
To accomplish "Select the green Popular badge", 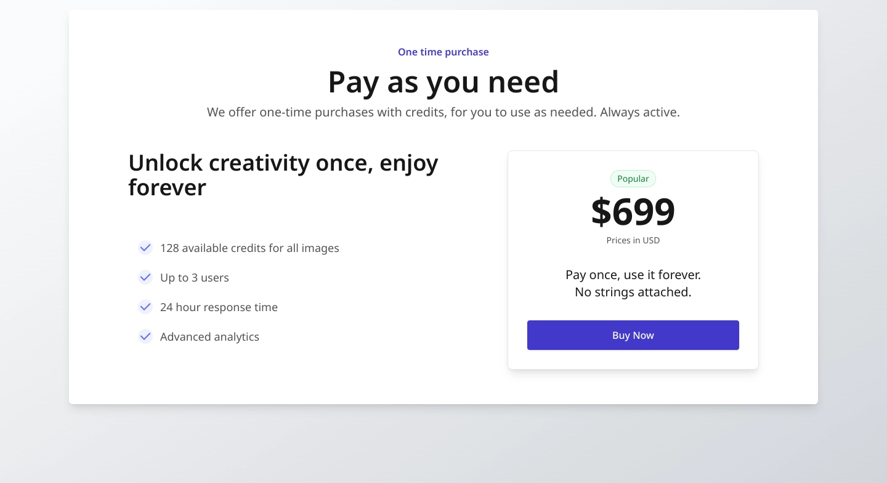I will point(633,179).
